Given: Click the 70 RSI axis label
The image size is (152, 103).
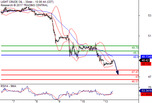Looking at the screenshot, I should (150, 87).
